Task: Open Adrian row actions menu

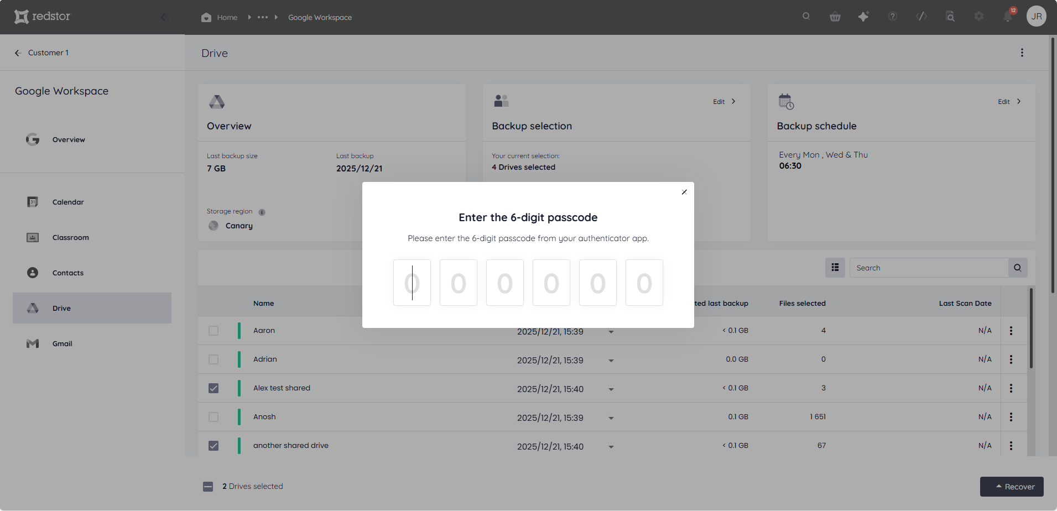Action: tap(1011, 359)
